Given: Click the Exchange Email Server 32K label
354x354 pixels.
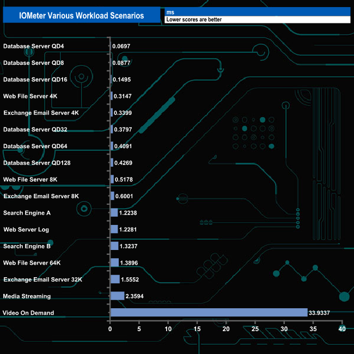Looking at the screenshot, I should [x=42, y=279].
